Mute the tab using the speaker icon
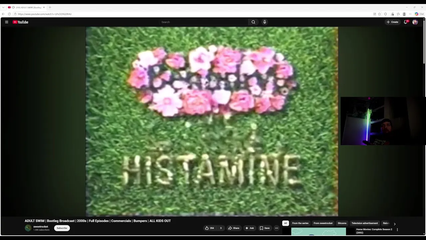 13,7
